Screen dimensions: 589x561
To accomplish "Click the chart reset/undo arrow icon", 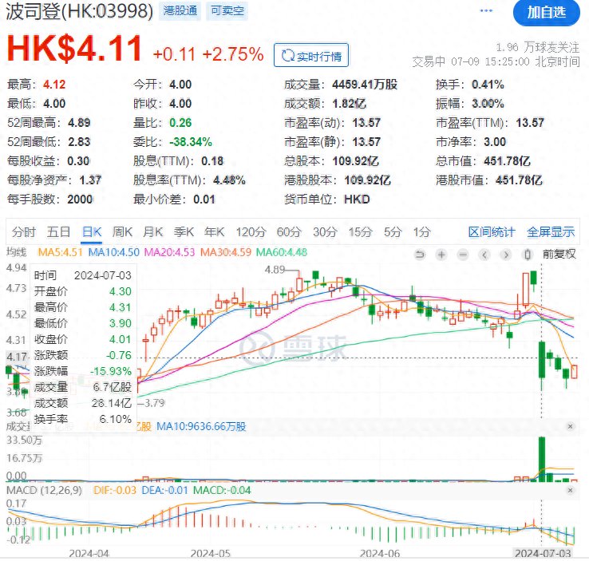I will coord(420,254).
